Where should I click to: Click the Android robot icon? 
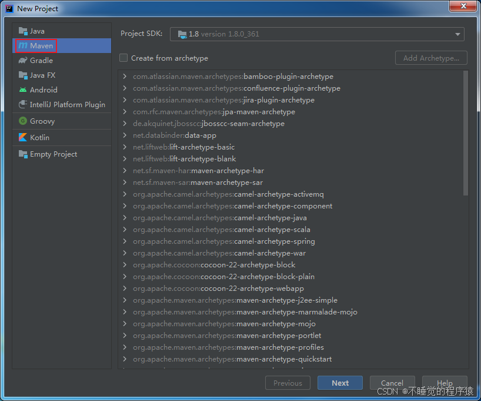coord(23,90)
